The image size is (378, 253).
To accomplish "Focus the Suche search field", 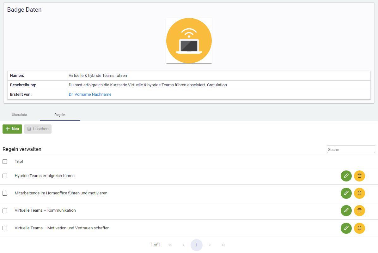I will [351, 149].
